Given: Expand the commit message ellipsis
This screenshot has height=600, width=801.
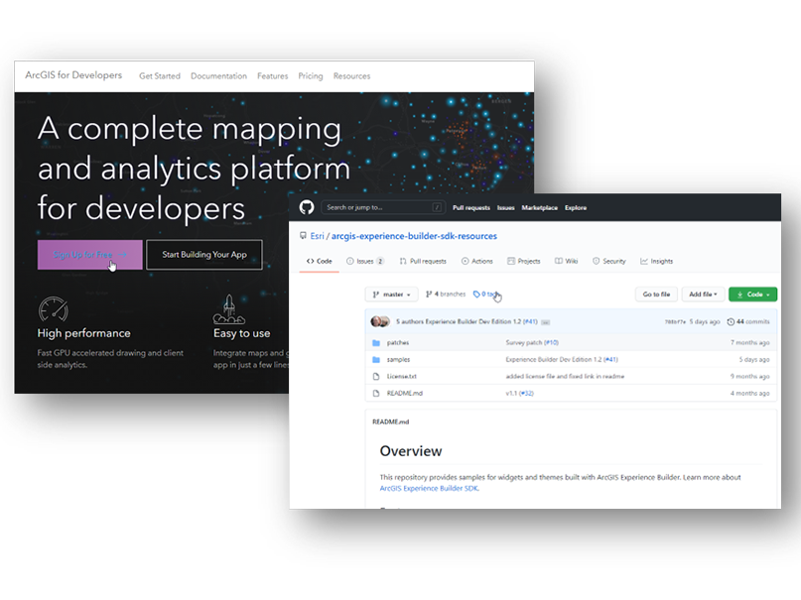Looking at the screenshot, I should tap(545, 321).
